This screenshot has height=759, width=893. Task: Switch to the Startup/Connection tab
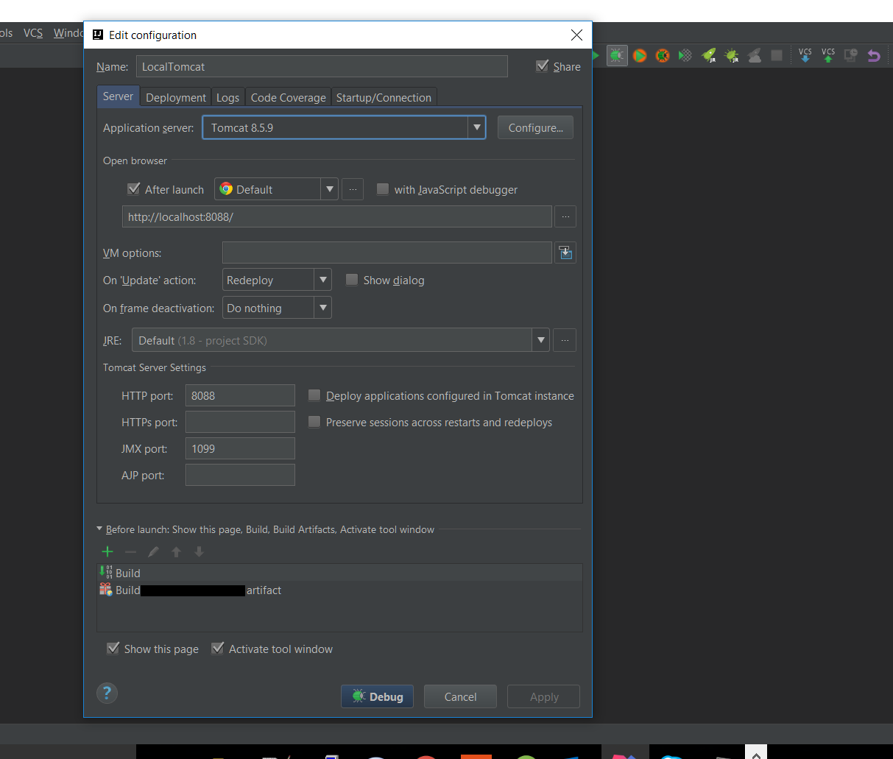tap(384, 97)
